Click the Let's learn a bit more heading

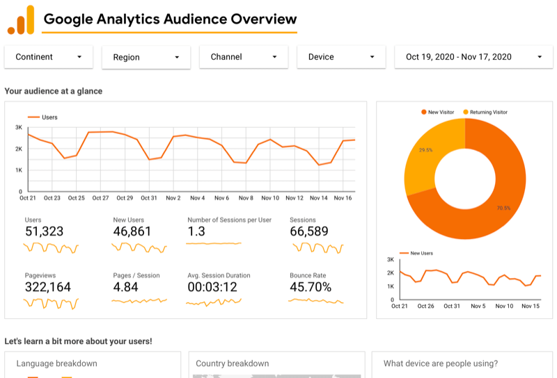click(78, 341)
